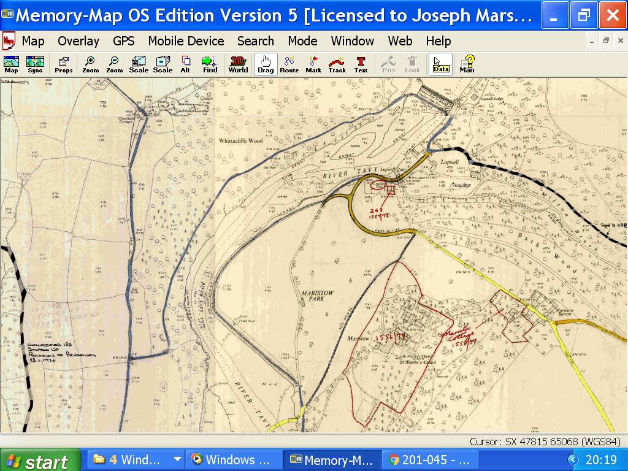Launch the 3D World view
This screenshot has height=471, width=628.
tap(238, 64)
